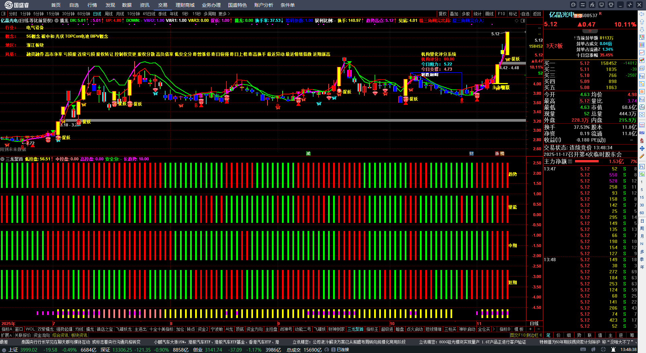Click the 图文F10 link
Screen dimensions: 646x353
coord(517,335)
